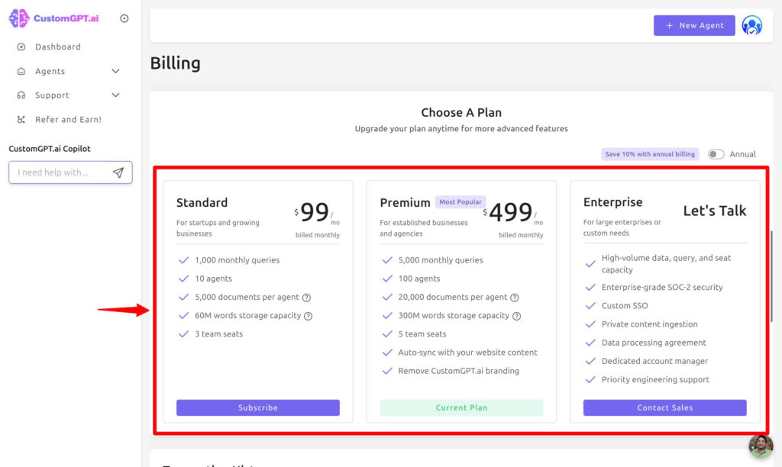Screen dimensions: 782x467
Task: Open the chat avatar bubble at bottom right
Action: tap(761, 446)
